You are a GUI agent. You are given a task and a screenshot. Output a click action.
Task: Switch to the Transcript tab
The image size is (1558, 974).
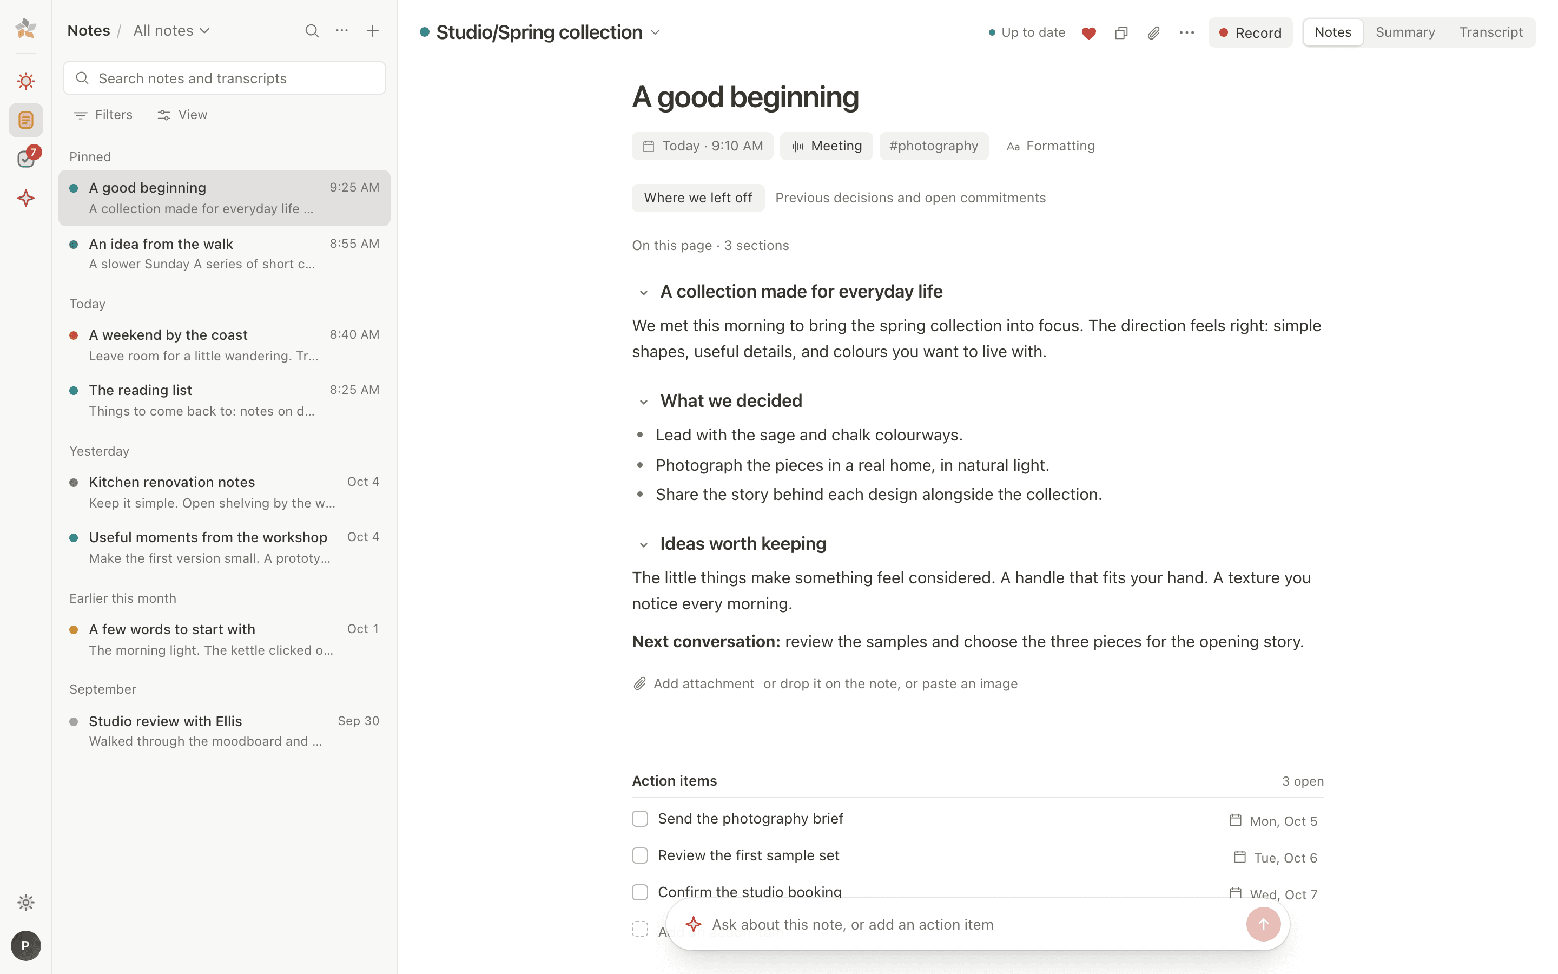(x=1490, y=32)
